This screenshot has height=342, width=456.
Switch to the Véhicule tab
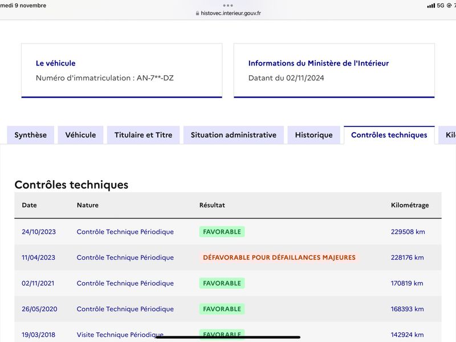tap(80, 135)
